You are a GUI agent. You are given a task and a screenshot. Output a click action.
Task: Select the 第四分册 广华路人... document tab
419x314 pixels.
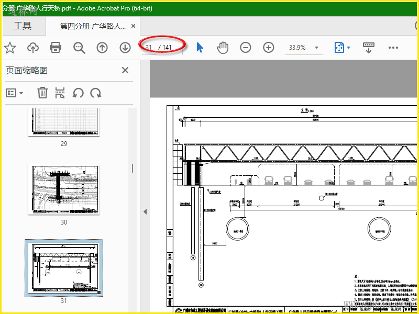point(93,26)
